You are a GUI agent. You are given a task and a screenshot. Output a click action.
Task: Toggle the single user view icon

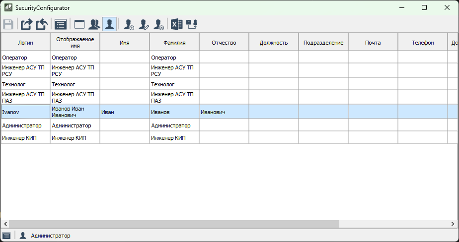[x=109, y=24]
